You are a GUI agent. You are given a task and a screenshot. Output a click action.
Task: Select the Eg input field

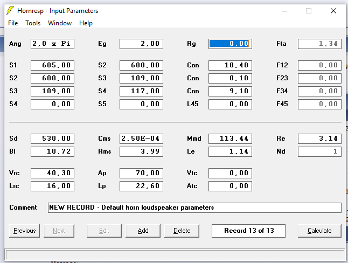point(141,44)
